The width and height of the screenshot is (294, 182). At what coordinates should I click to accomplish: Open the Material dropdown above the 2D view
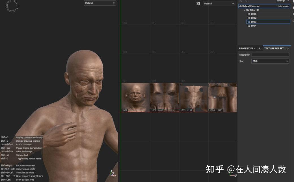(219, 4)
